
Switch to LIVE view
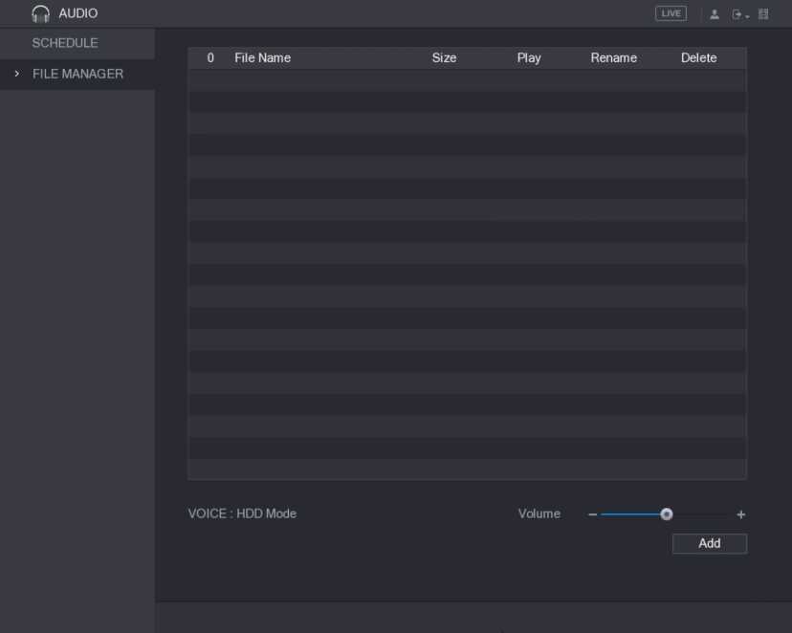(671, 13)
